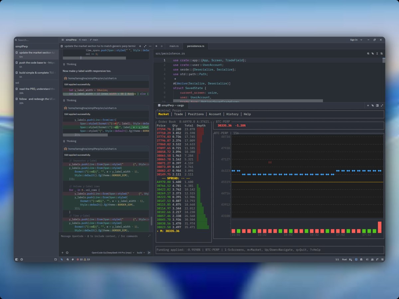Toggle the agent panel icon in status bar
The image size is (399, 299).
pyautogui.click(x=62, y=259)
